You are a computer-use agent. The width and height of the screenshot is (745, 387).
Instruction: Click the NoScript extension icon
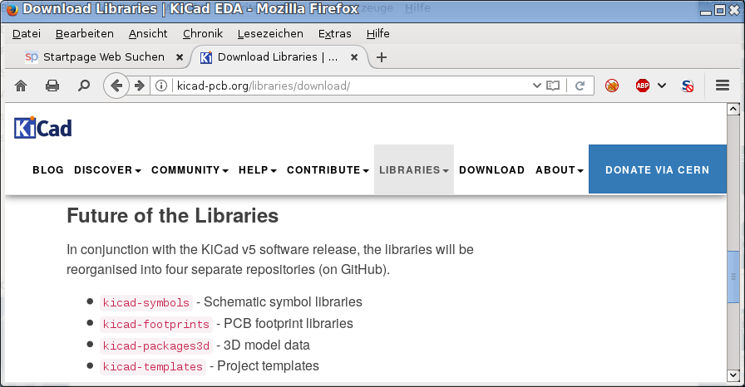688,86
